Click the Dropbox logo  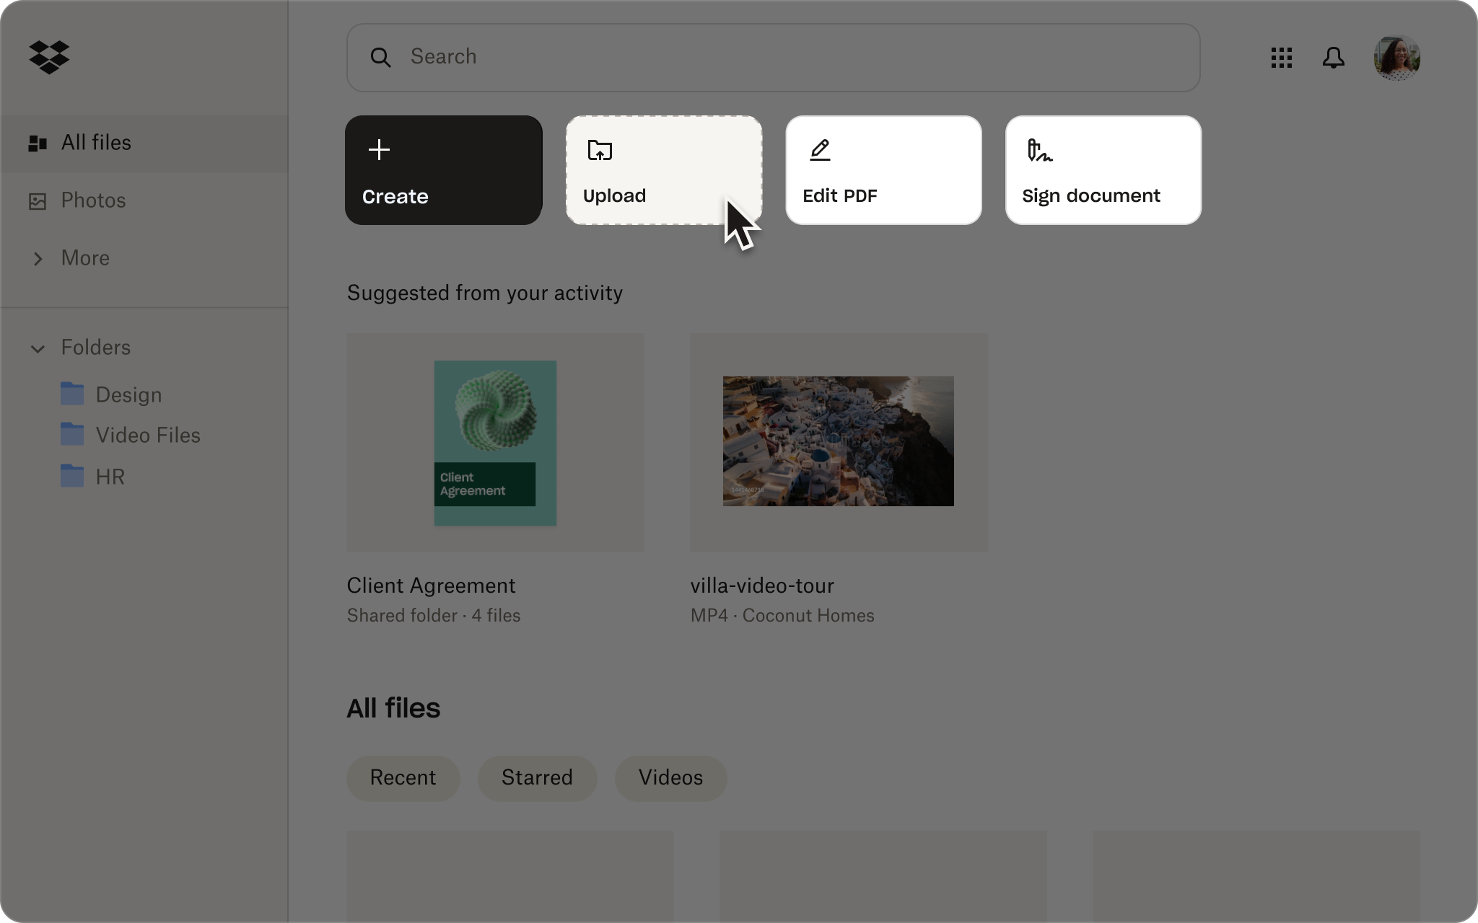(x=49, y=57)
